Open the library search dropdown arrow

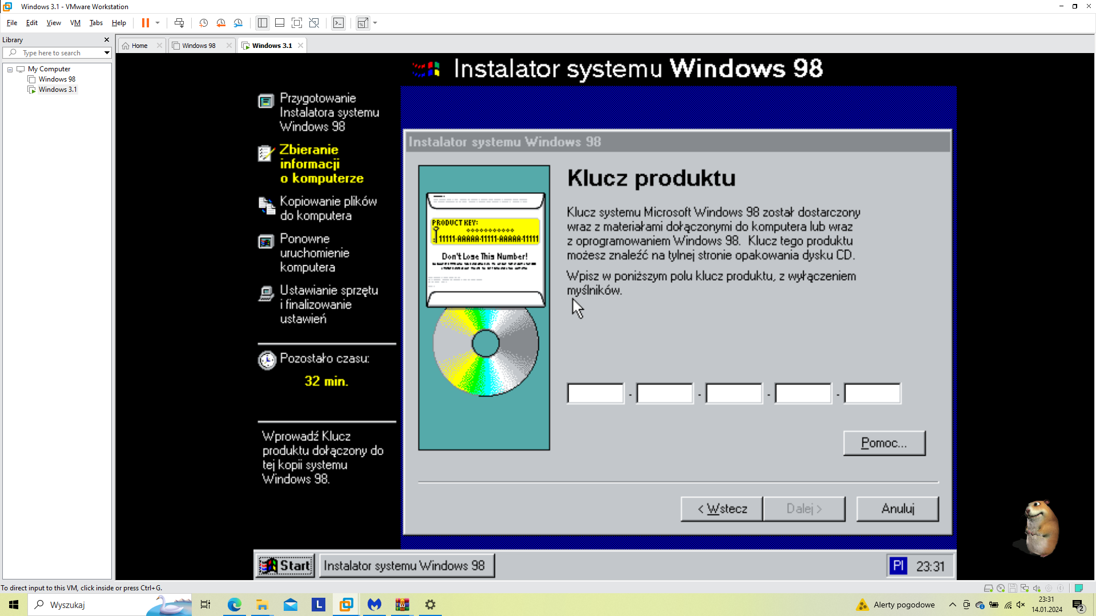pos(106,52)
